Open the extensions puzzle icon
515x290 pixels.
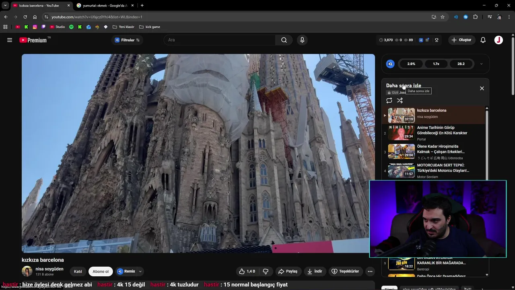(476, 17)
